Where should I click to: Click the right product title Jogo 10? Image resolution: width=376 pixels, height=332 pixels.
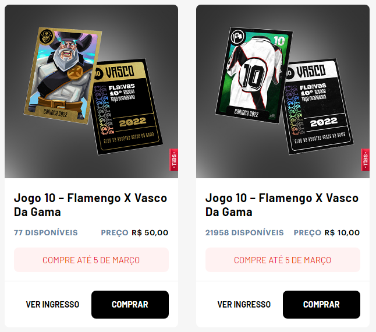click(x=282, y=205)
